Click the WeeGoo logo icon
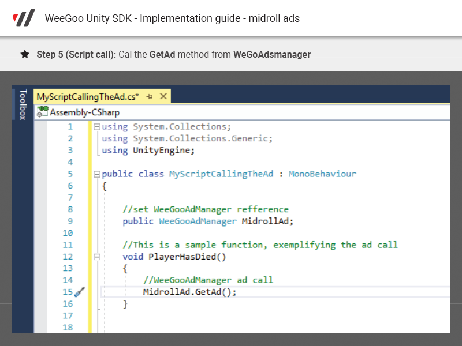 24,18
